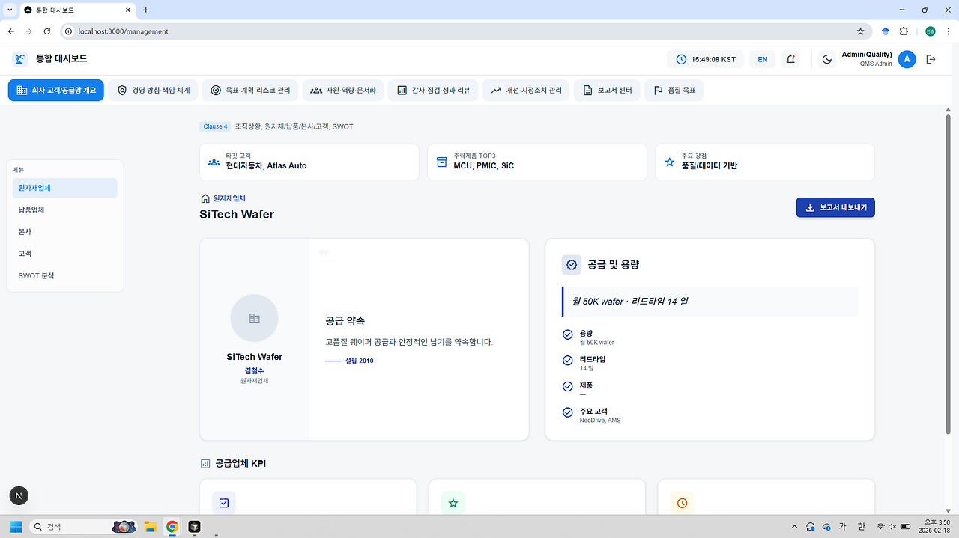Open a new browser tab
This screenshot has height=538, width=959.
(146, 10)
